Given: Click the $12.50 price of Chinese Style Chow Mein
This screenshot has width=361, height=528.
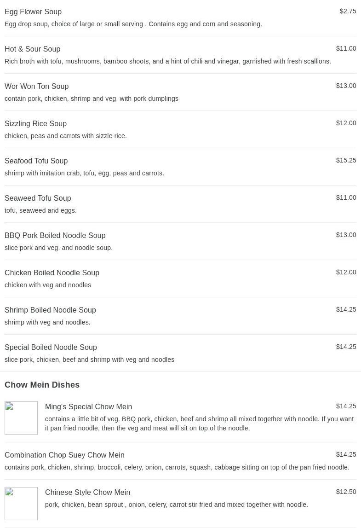Looking at the screenshot, I should coord(346,492).
